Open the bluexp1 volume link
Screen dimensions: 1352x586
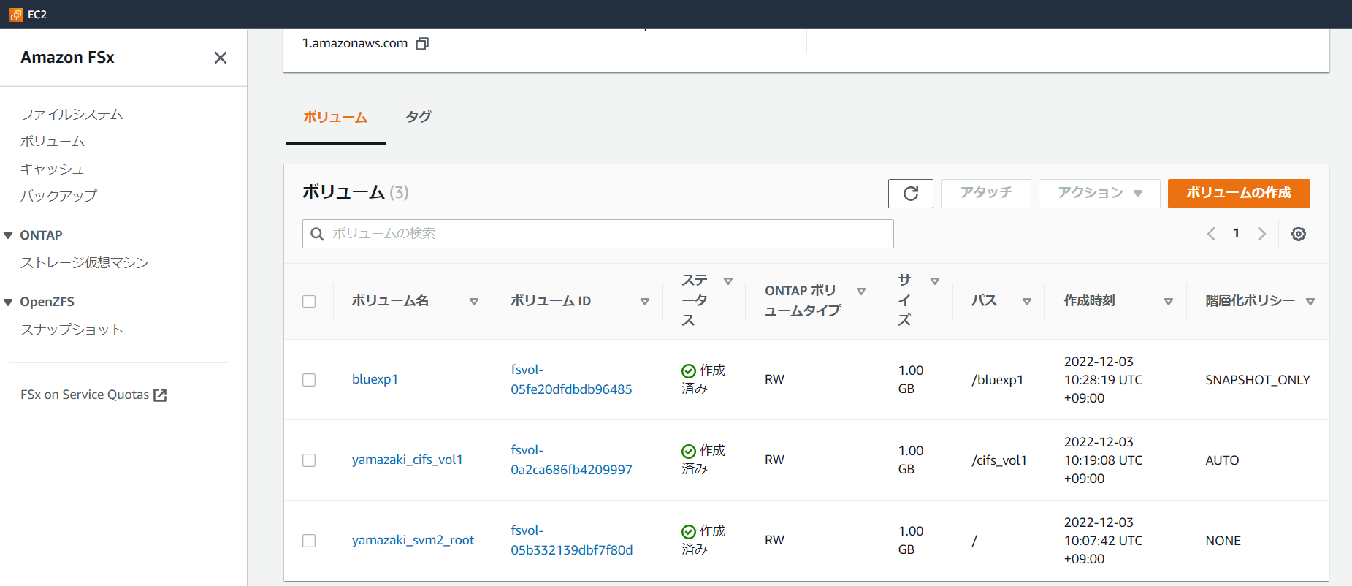tap(375, 380)
